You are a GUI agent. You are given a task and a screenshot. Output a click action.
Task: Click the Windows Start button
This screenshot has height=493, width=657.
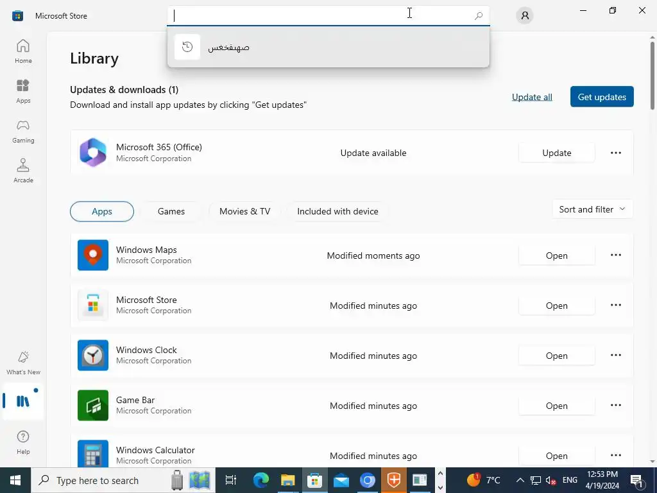(15, 480)
